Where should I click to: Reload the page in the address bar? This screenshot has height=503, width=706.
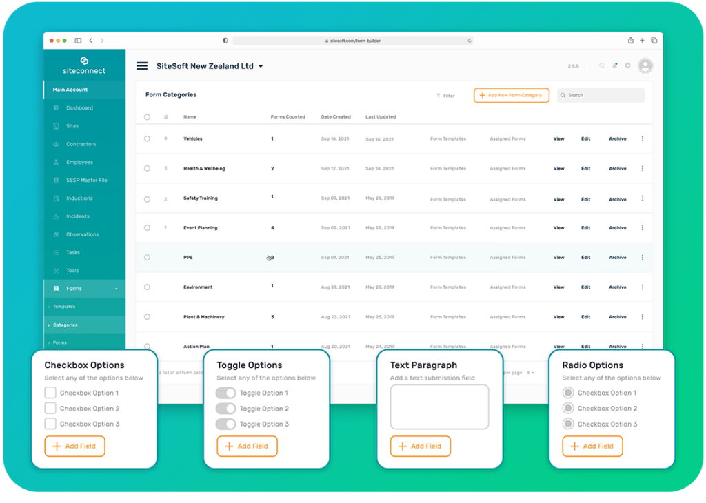pyautogui.click(x=469, y=41)
